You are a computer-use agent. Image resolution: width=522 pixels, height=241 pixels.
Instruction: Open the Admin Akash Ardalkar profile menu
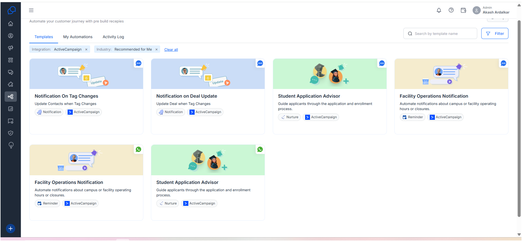tap(491, 10)
